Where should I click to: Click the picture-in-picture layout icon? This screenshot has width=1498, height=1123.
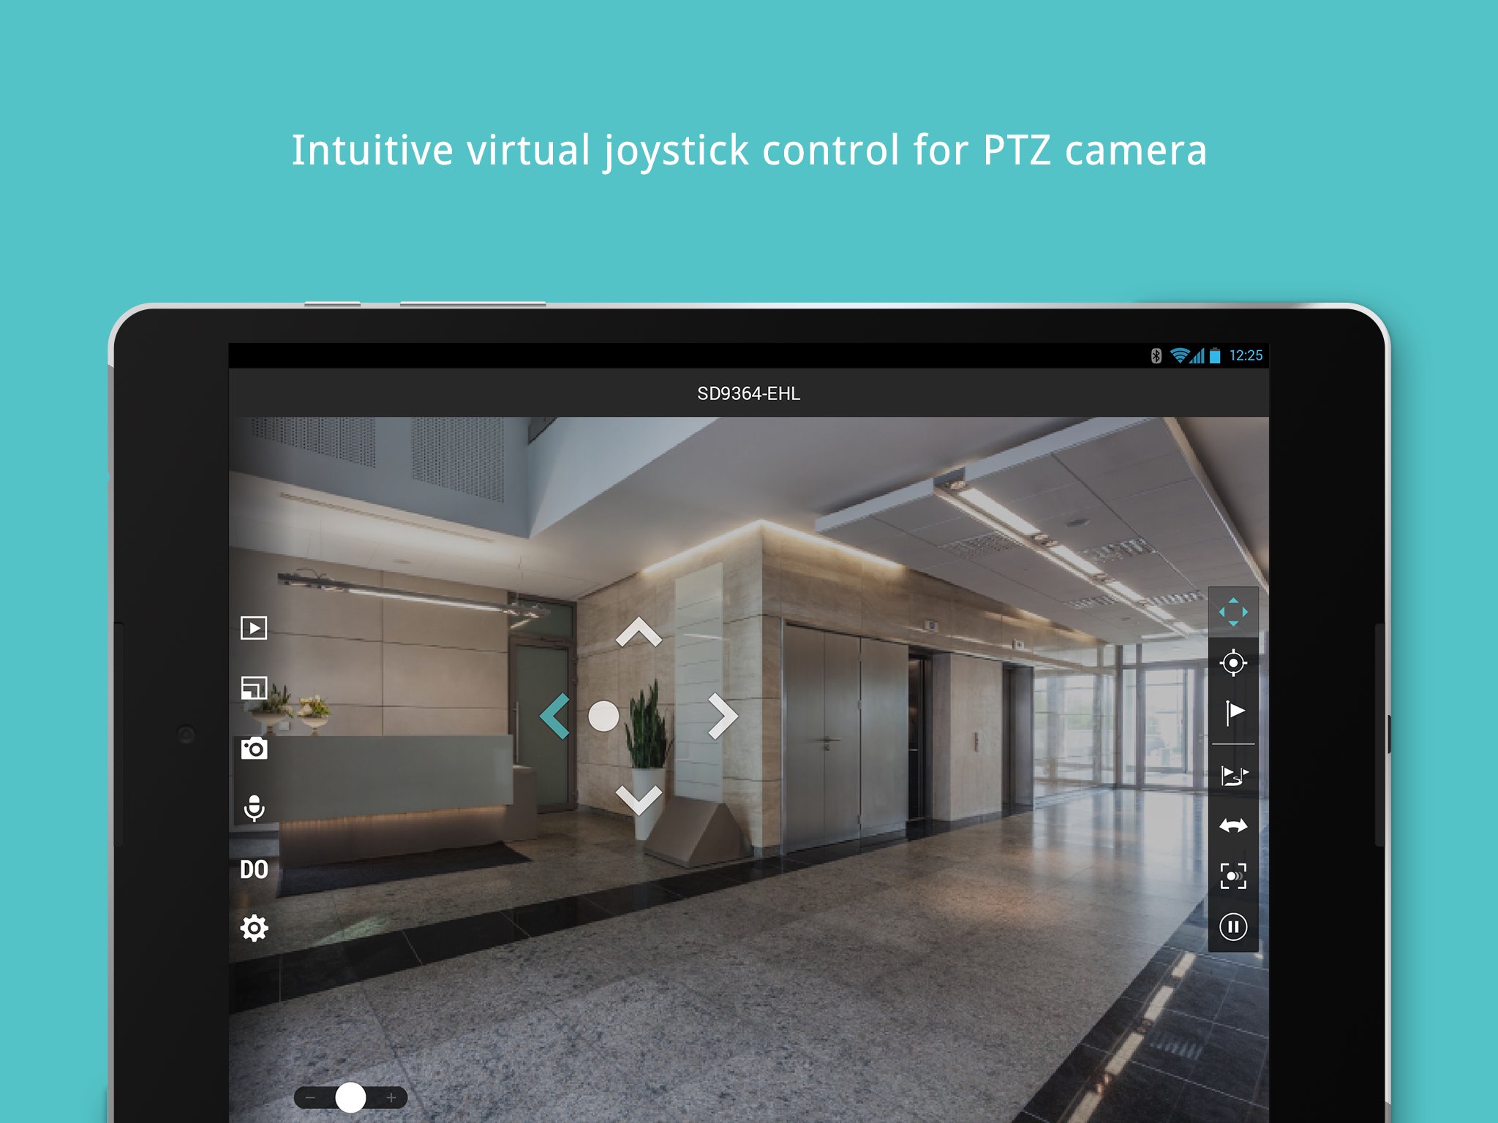(254, 688)
